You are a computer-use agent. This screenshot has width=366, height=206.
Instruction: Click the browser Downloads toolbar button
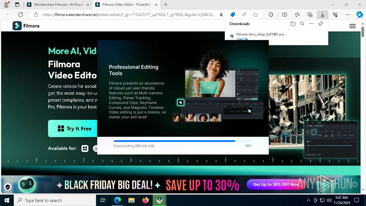pyautogui.click(x=322, y=15)
